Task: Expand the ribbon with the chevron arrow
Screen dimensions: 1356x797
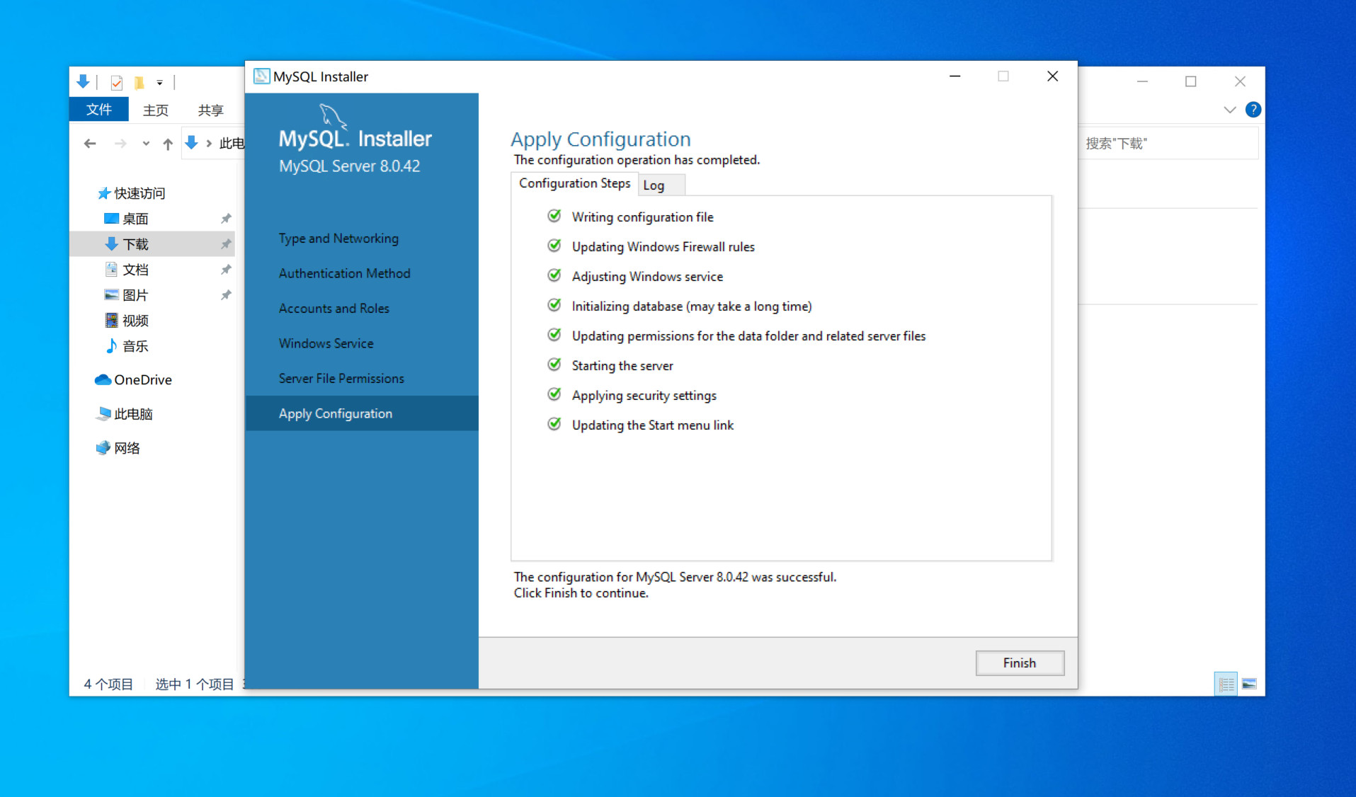Action: click(x=1229, y=110)
